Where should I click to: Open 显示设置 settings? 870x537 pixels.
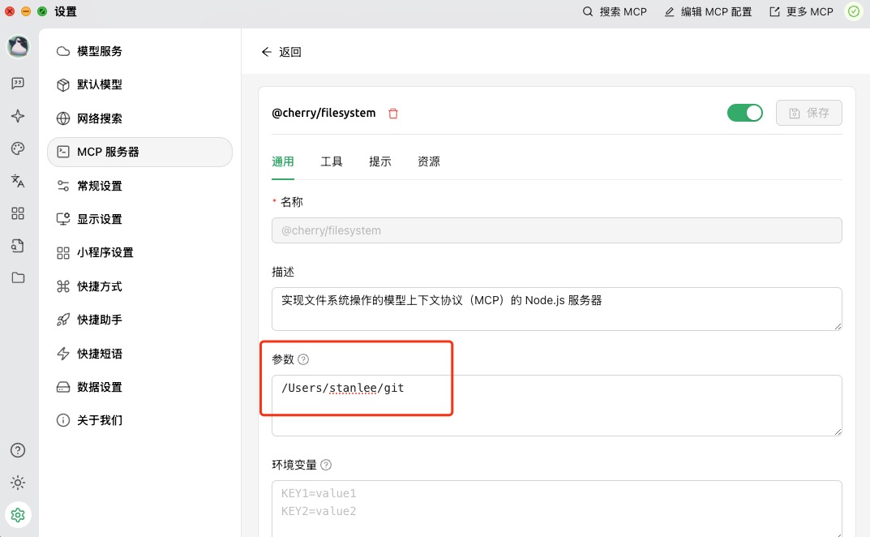click(139, 219)
